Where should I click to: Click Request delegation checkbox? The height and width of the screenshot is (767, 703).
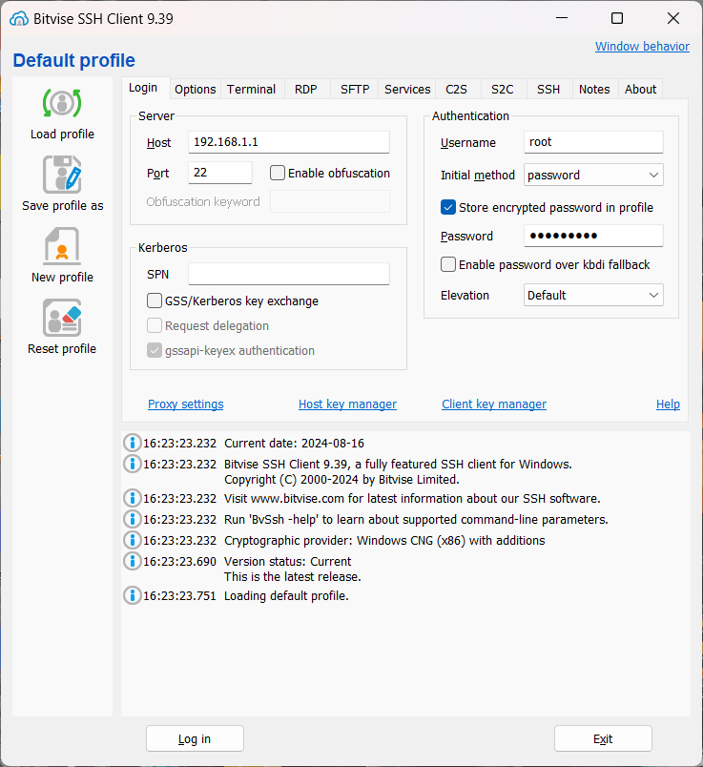click(x=155, y=325)
